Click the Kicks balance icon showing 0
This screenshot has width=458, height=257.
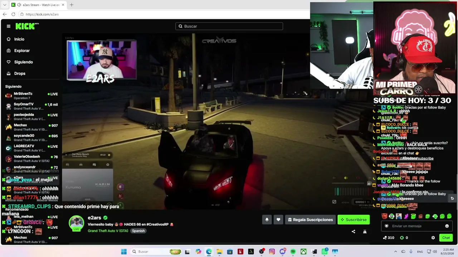pyautogui.click(x=404, y=238)
